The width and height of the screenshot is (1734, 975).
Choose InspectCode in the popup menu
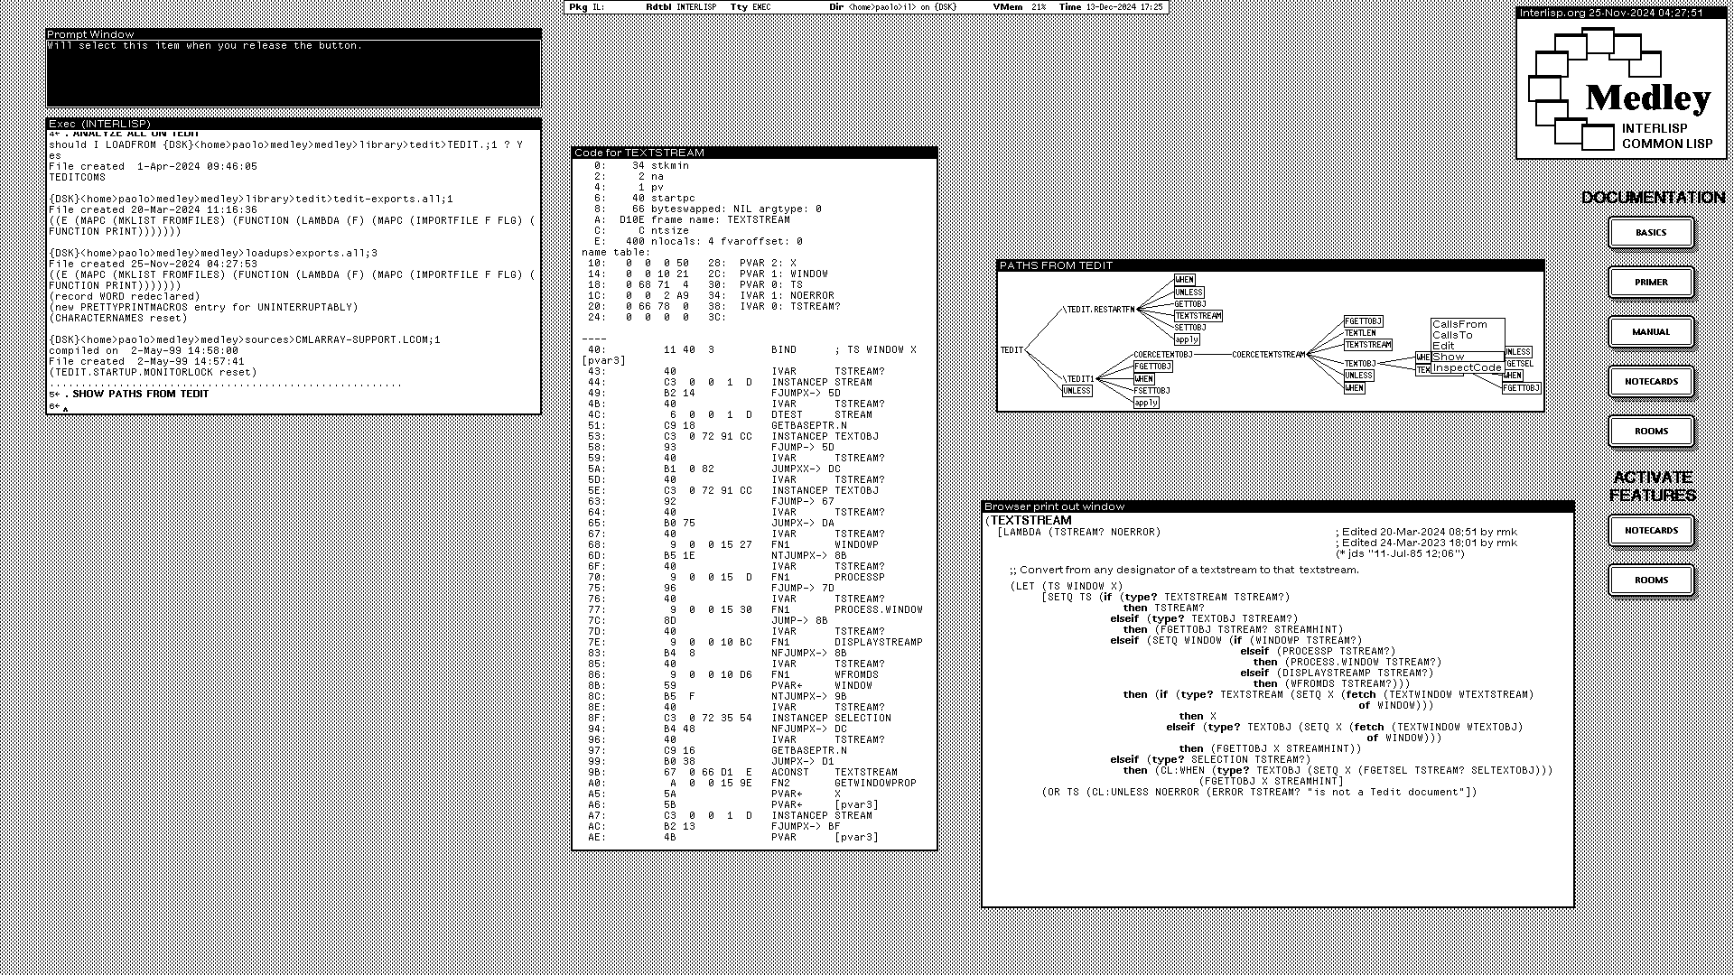(x=1468, y=367)
